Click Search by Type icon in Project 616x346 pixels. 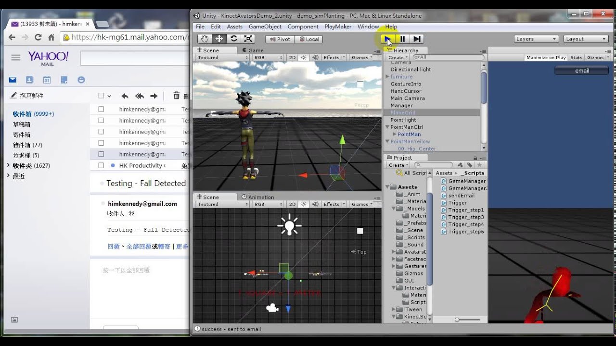click(x=460, y=165)
